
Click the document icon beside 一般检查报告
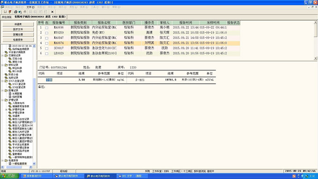coord(10,164)
